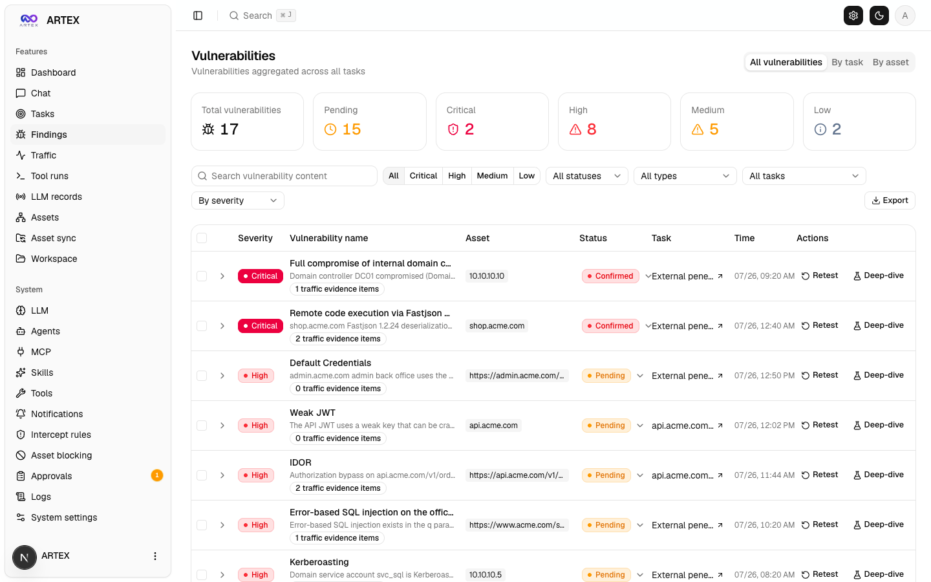Select the Weak JWT row checkbox
Screen dimensions: 931x582
pyautogui.click(x=202, y=426)
